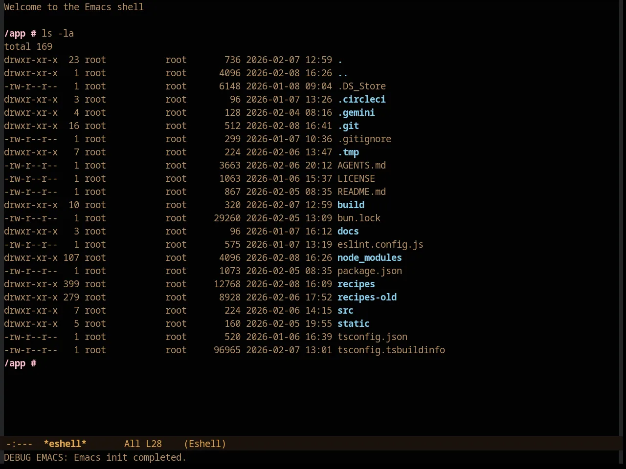Click the (Eshell) major mode indicator

[205, 444]
